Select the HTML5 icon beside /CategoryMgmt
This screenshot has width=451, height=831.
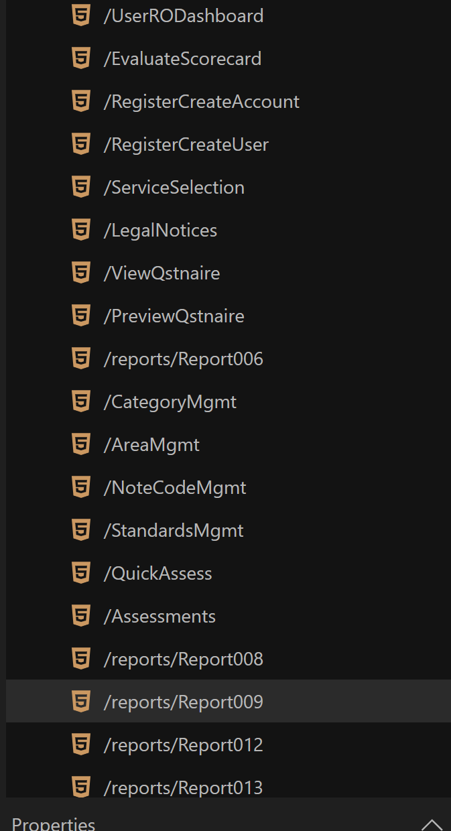pyautogui.click(x=81, y=402)
